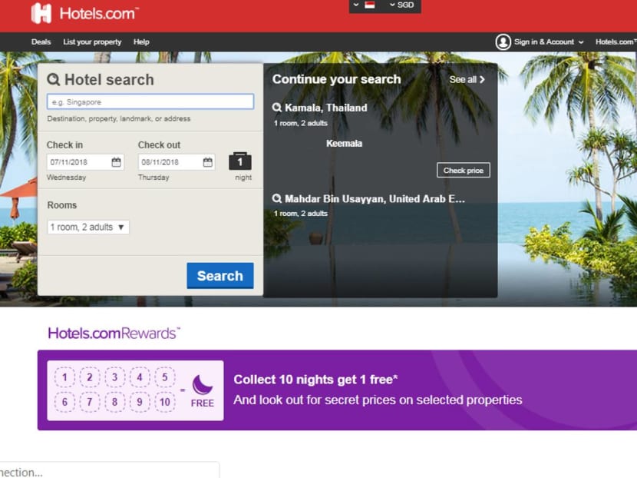The width and height of the screenshot is (637, 478).
Task: Select the Keemala property name
Action: 344,143
